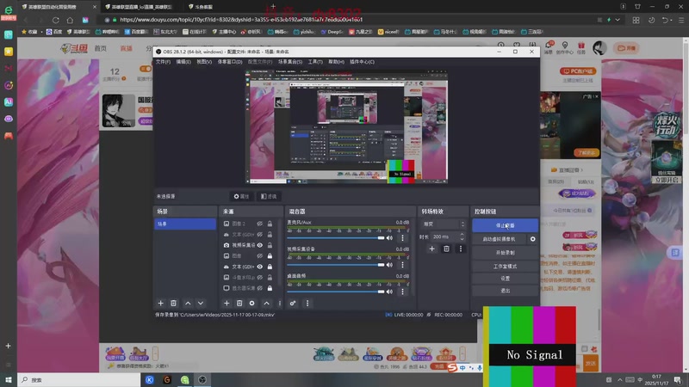This screenshot has height=387, width=689.
Task: Open the AI icon in the browser sidebar
Action: (x=9, y=101)
